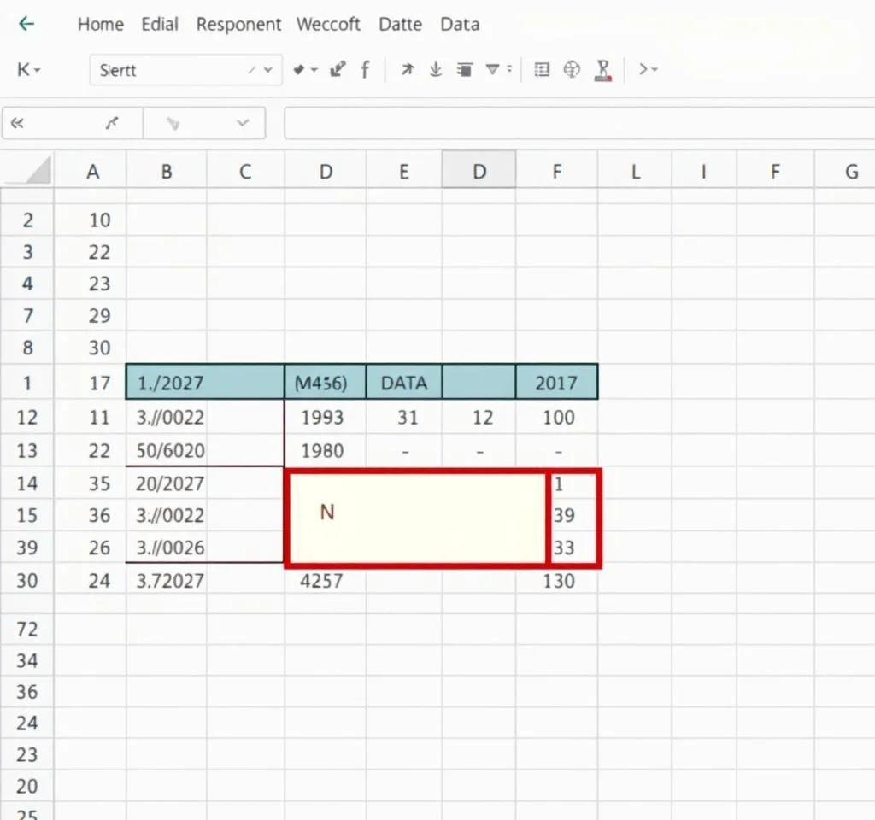Click the green back arrow
The width and height of the screenshot is (875, 820).
click(x=26, y=24)
